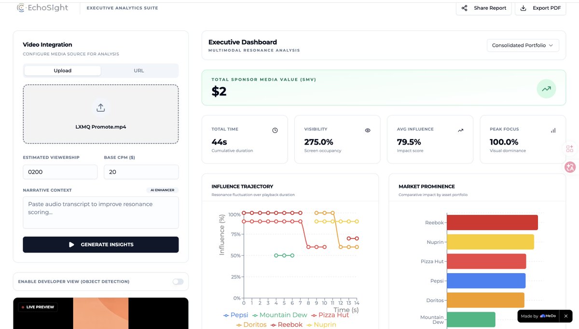Image resolution: width=579 pixels, height=329 pixels.
Task: Close the Made by MeDo badge
Action: click(x=566, y=316)
